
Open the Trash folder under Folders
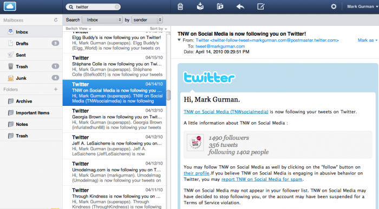[x=31, y=136]
